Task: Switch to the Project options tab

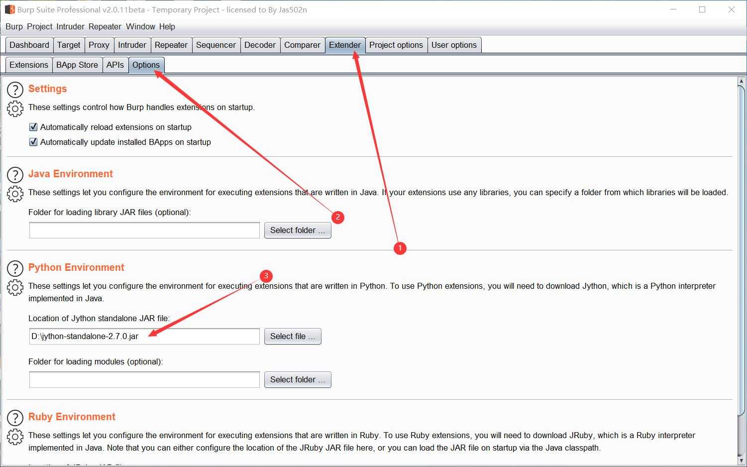Action: pyautogui.click(x=396, y=45)
